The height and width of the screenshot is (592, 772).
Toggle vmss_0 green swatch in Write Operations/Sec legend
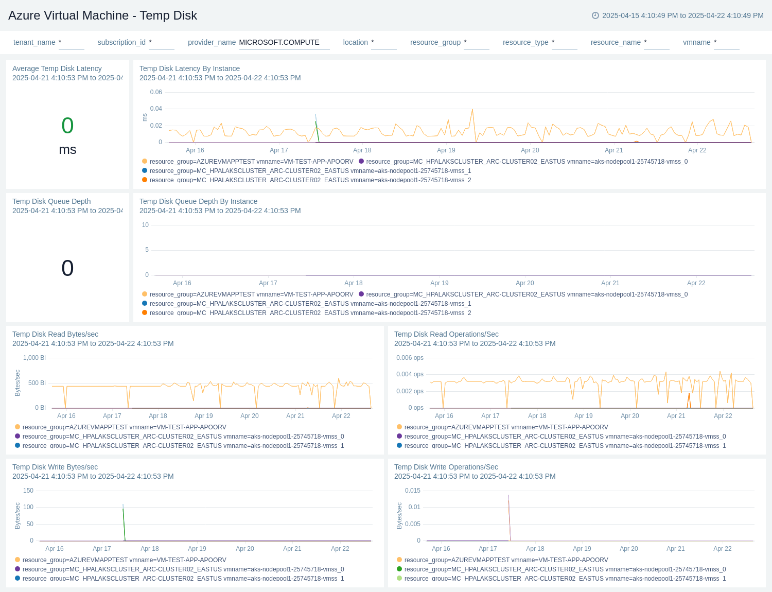coord(399,569)
